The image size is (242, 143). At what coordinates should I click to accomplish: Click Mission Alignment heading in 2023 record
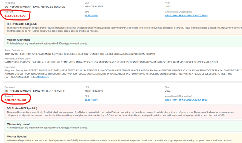tap(18, 40)
